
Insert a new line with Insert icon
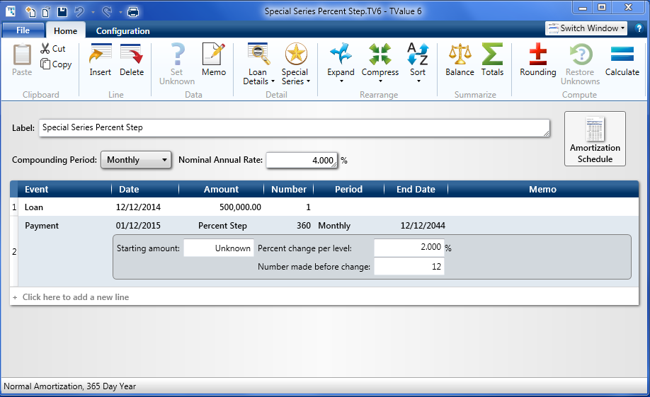(101, 60)
